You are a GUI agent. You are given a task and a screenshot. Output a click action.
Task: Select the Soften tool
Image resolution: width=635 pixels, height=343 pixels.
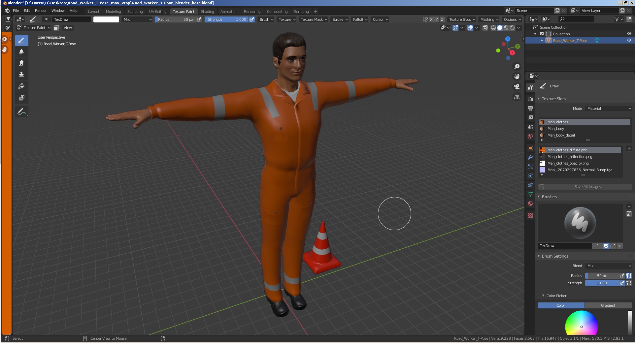pos(21,52)
